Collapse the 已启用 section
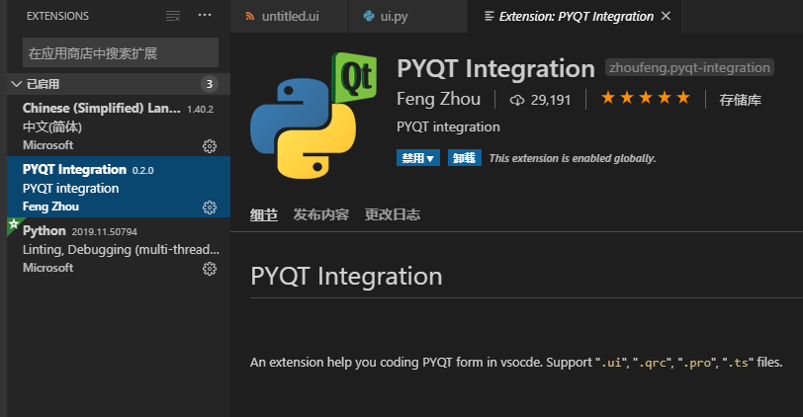Screen dimensions: 803x417 pos(16,84)
